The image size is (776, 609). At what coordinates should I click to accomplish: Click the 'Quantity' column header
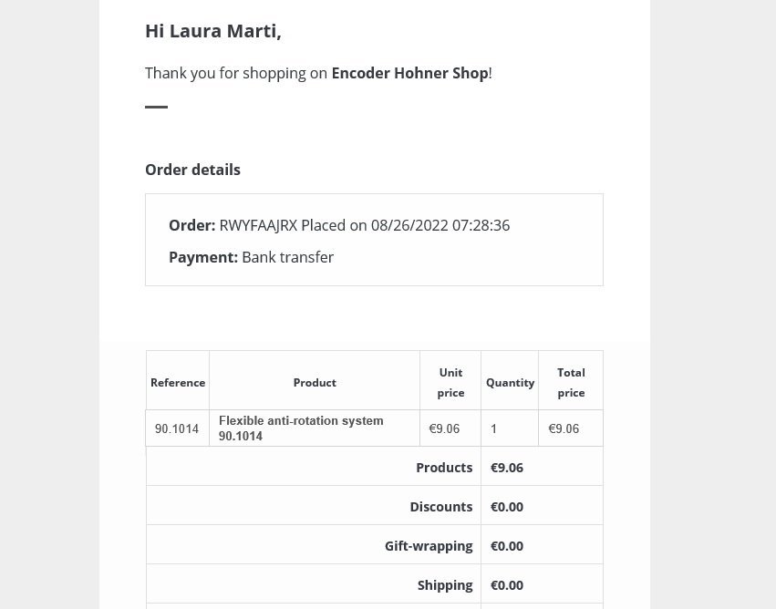(x=510, y=383)
